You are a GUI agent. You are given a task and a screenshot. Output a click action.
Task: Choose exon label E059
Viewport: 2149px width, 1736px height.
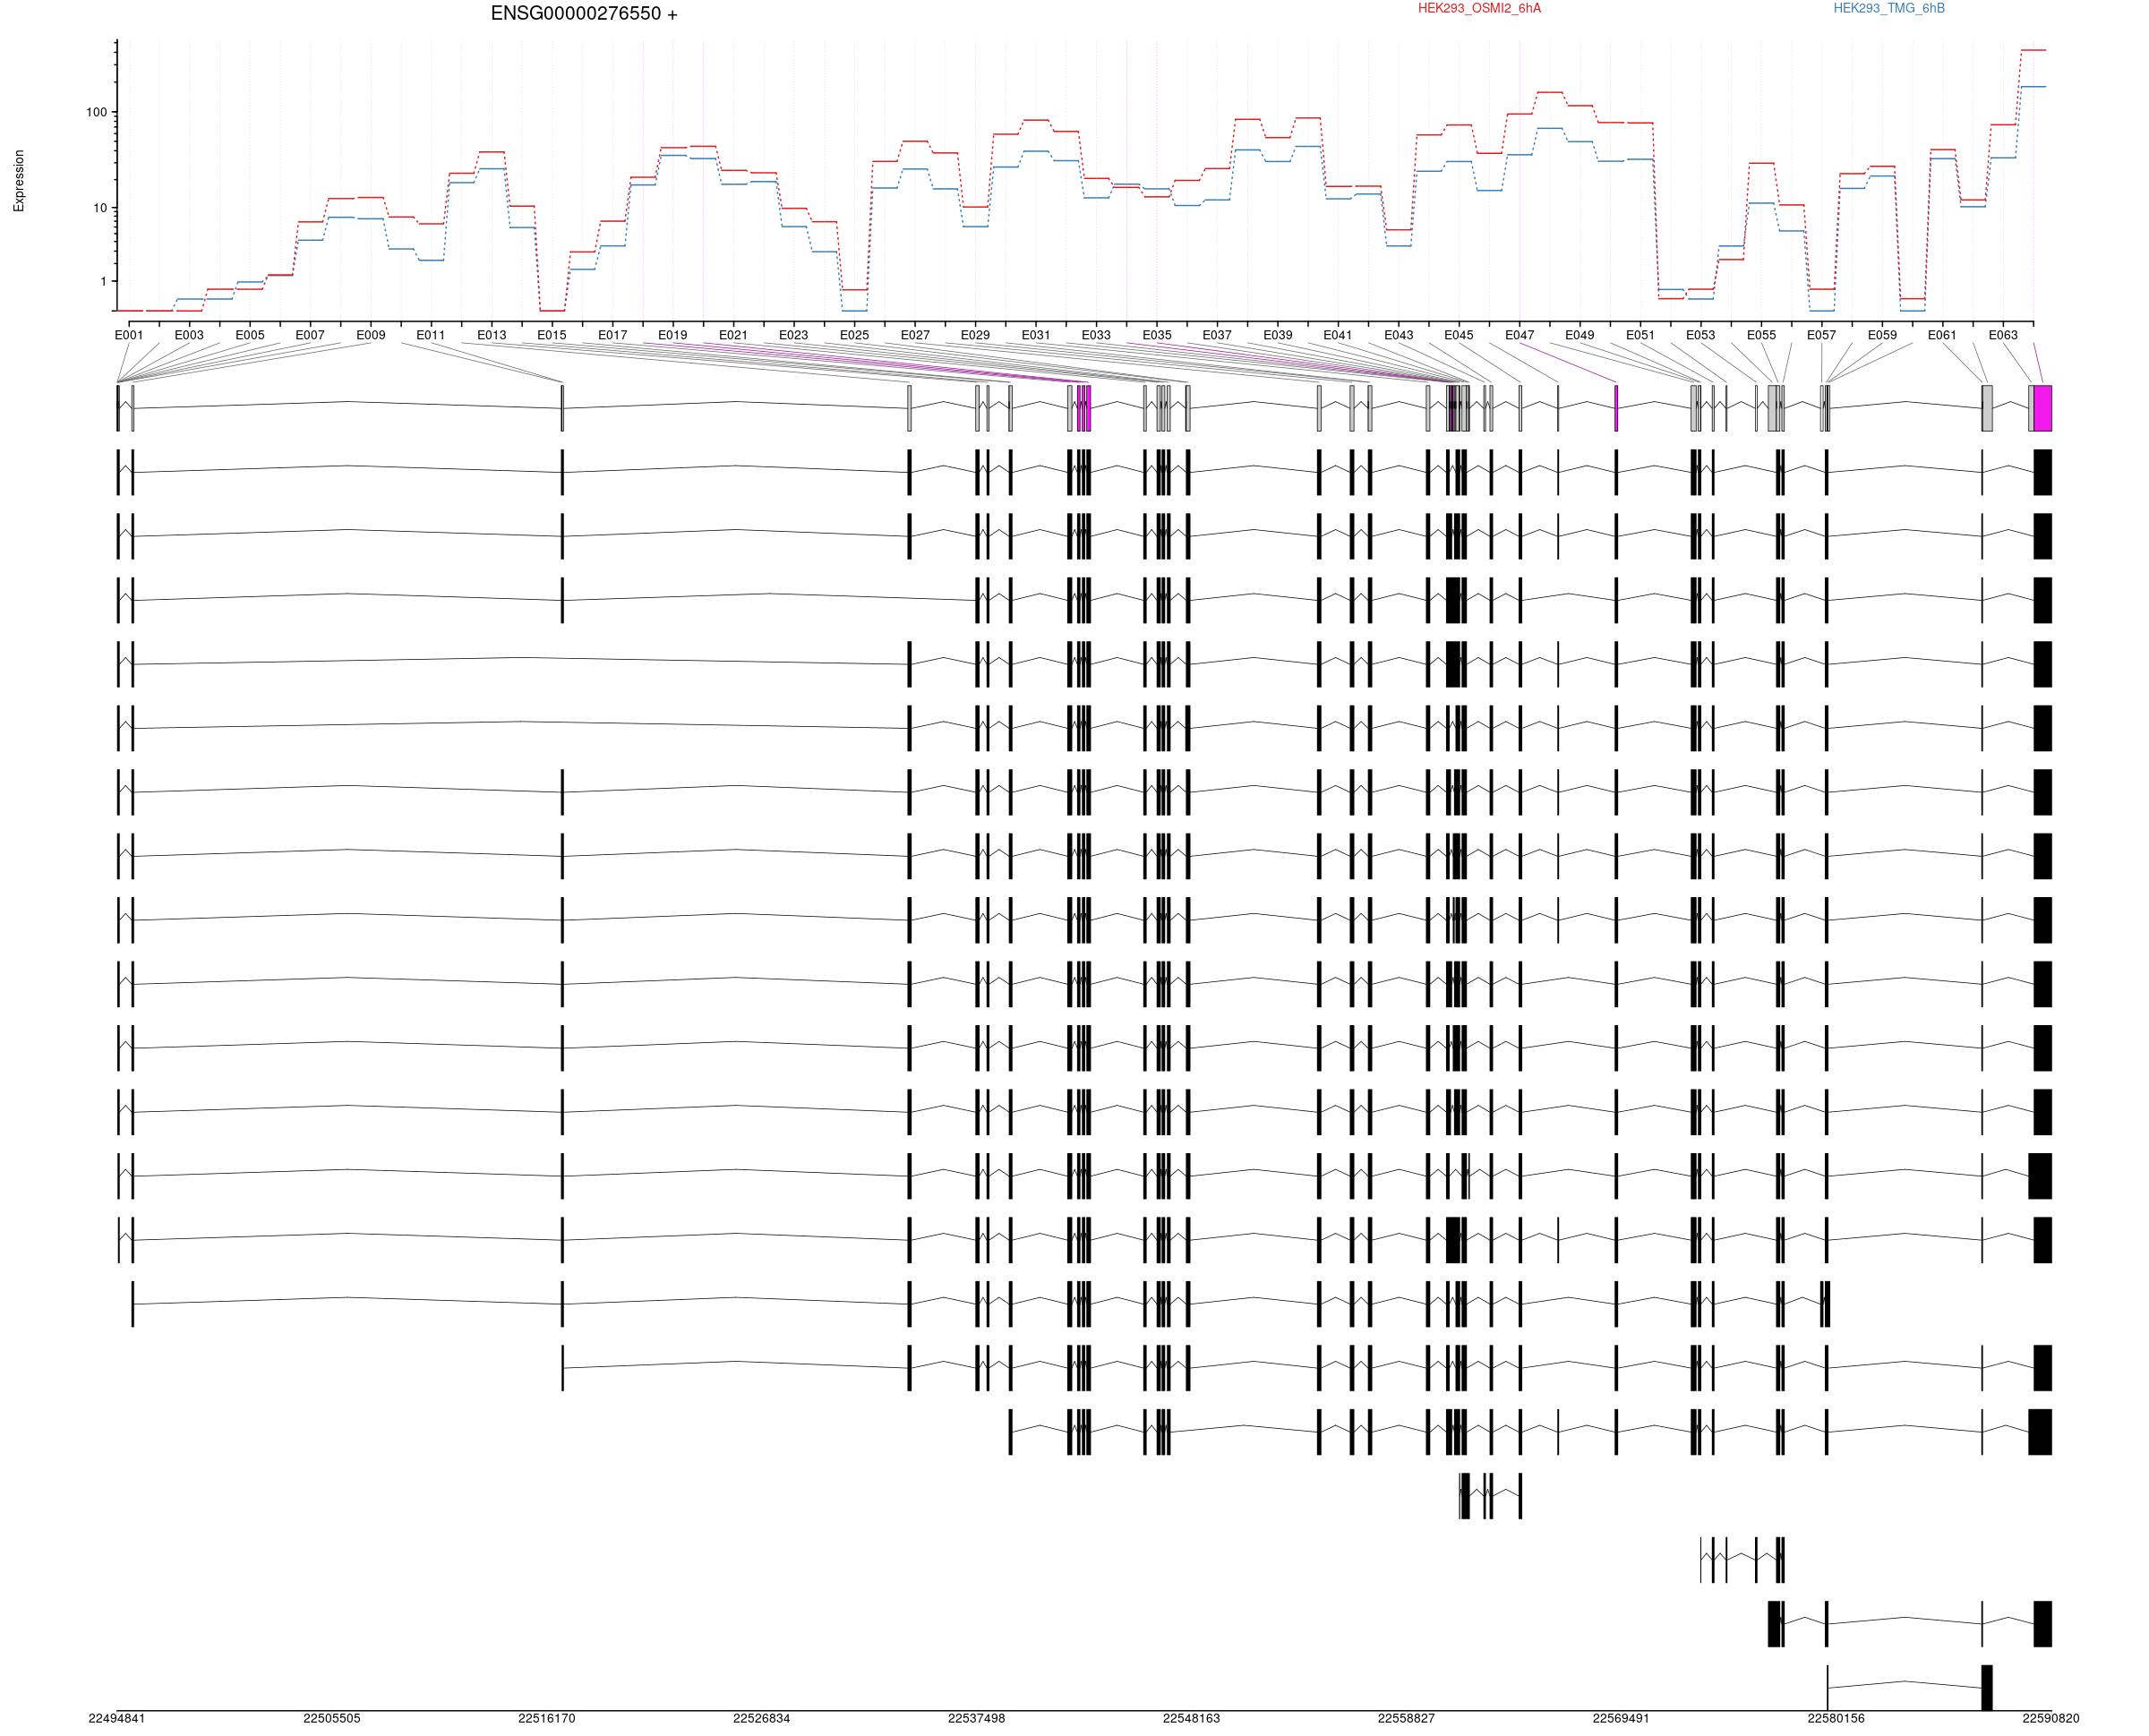(x=1883, y=335)
